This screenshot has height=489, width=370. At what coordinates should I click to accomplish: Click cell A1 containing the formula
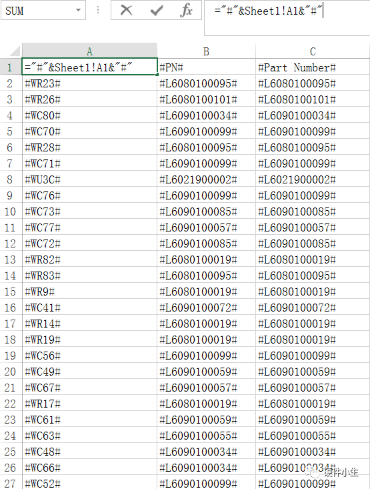pos(89,67)
